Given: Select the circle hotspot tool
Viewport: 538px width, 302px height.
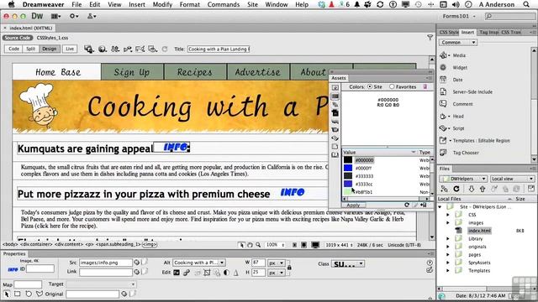Looking at the screenshot, I should point(29,294).
